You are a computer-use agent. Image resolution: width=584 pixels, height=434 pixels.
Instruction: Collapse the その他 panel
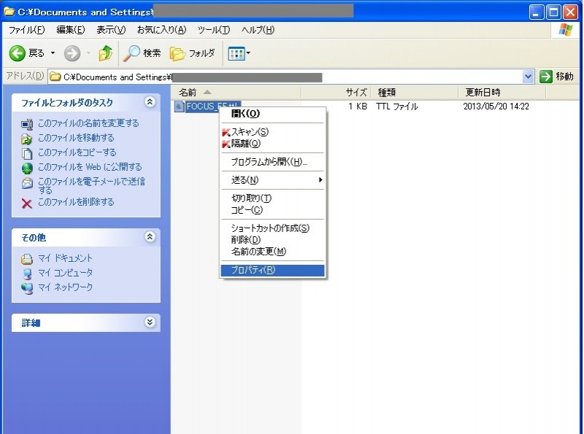(x=150, y=237)
